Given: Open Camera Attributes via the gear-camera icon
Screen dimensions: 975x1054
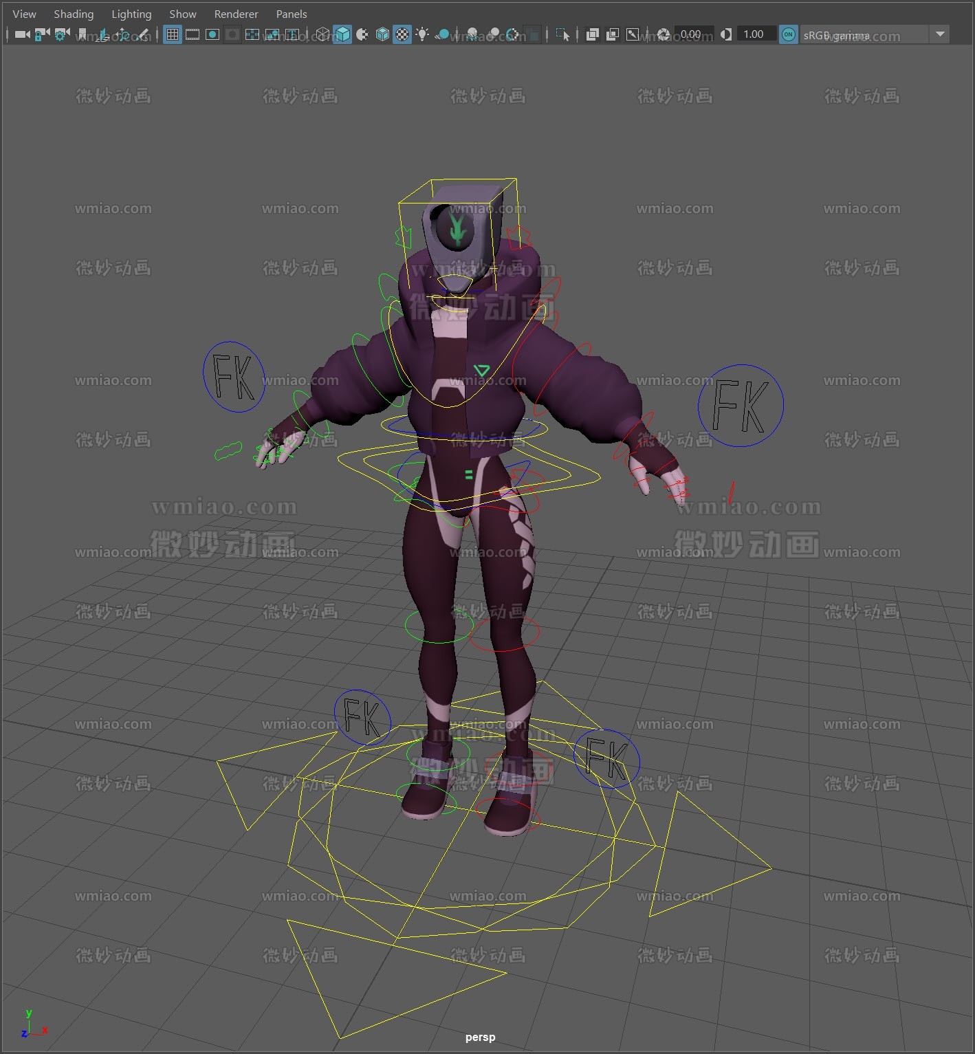Looking at the screenshot, I should tap(62, 34).
